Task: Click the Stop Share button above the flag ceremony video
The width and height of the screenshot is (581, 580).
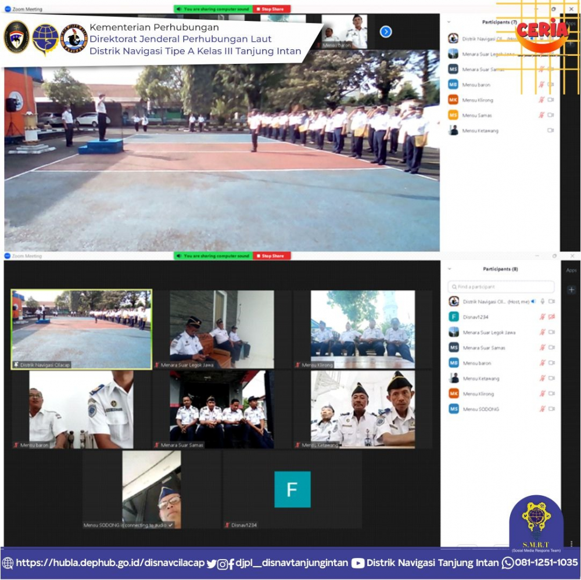Action: click(271, 9)
